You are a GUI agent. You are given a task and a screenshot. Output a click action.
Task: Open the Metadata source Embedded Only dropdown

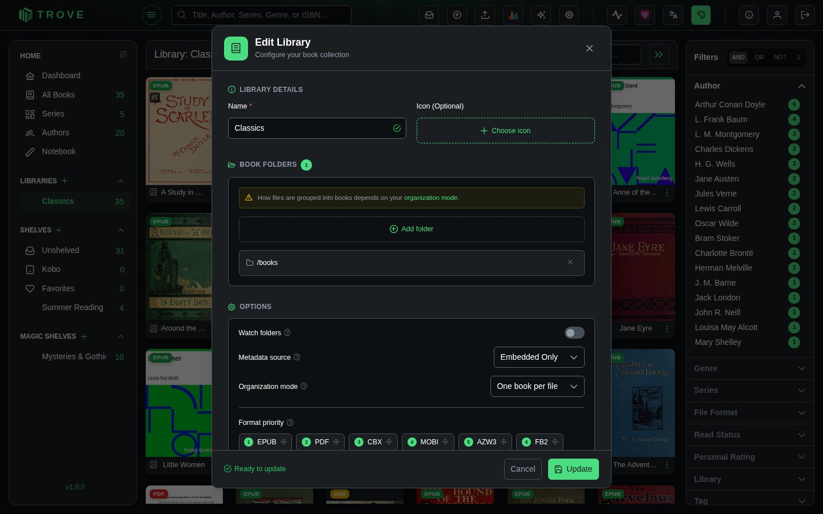[x=539, y=357]
